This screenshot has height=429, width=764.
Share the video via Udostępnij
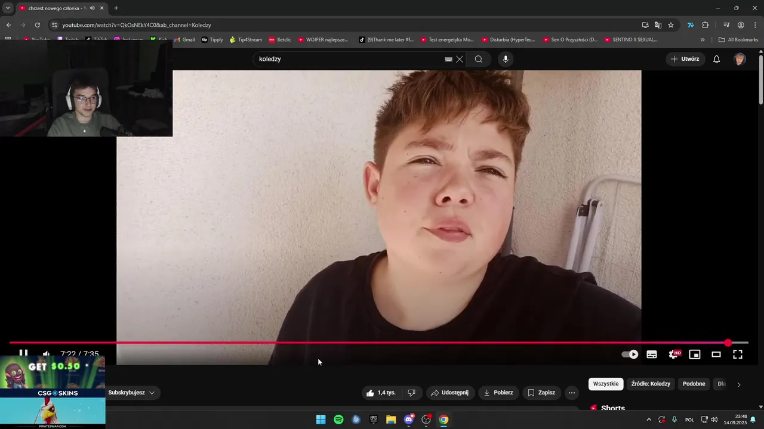pos(450,393)
